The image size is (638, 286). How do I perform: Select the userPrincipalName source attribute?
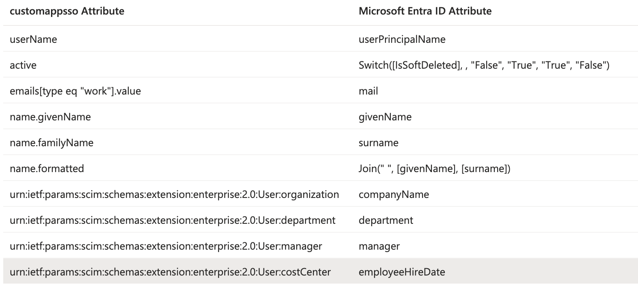402,39
